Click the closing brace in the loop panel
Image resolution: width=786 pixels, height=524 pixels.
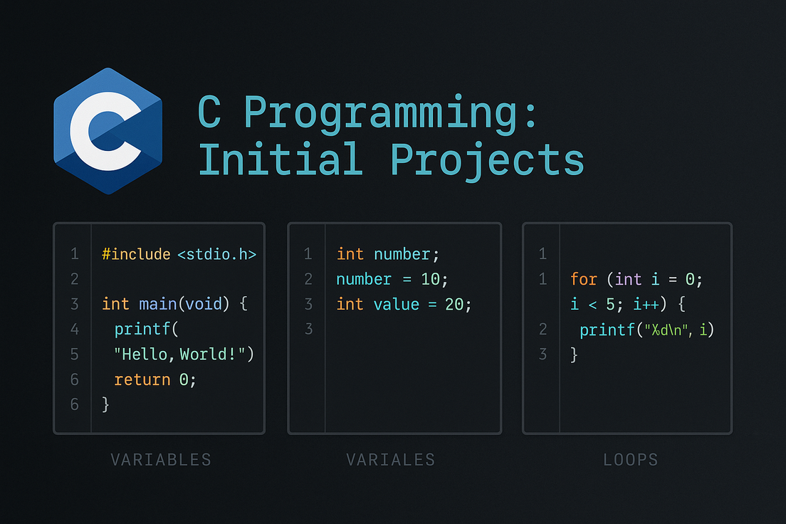tap(574, 355)
